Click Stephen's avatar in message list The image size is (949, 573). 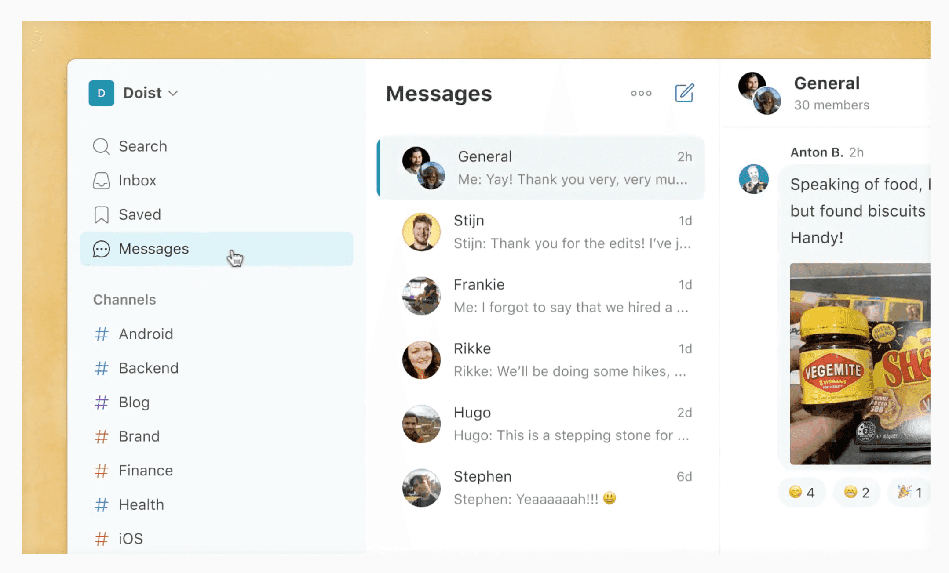(421, 488)
